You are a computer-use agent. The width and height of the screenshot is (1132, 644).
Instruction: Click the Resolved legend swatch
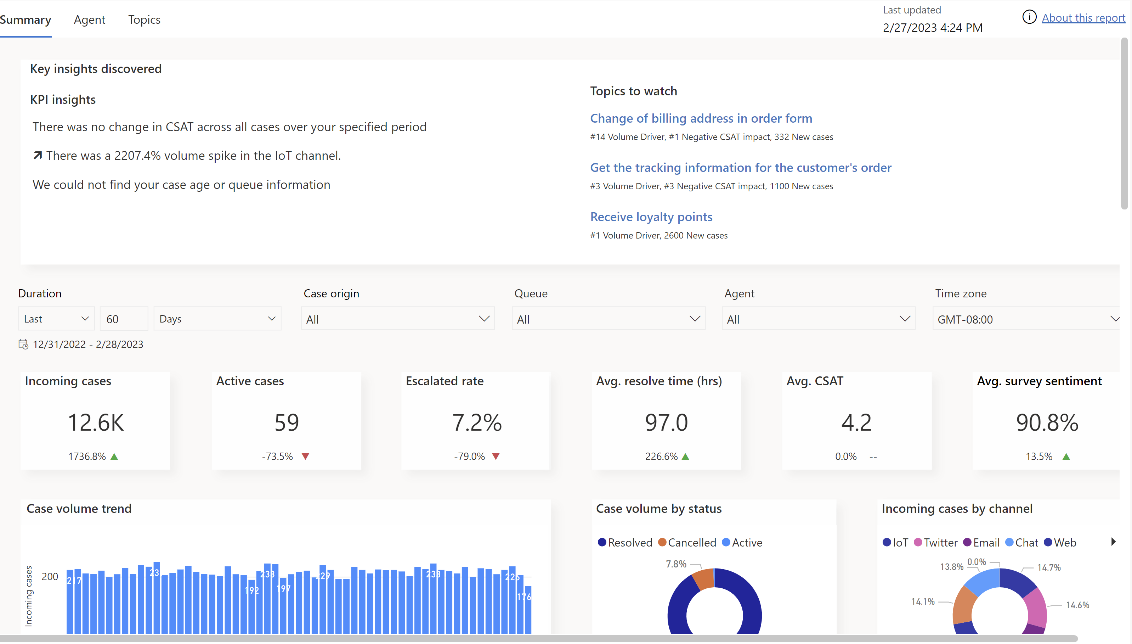pos(601,542)
